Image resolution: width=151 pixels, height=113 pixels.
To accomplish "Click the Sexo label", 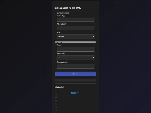I will [59, 33].
